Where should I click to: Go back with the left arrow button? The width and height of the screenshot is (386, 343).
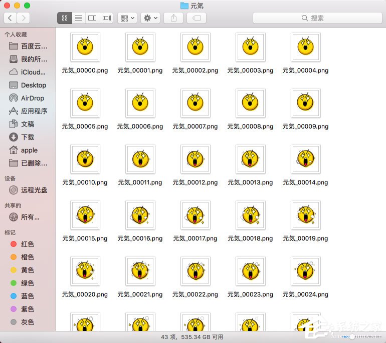point(11,18)
